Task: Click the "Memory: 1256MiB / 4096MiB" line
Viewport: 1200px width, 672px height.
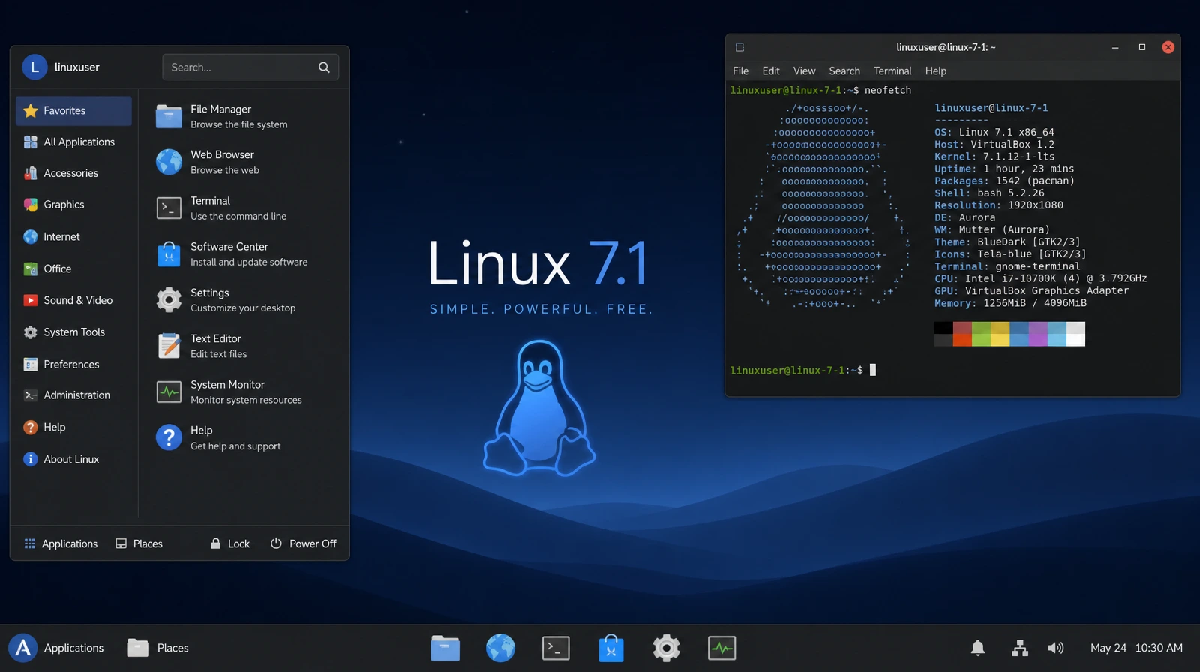Action: 1010,303
